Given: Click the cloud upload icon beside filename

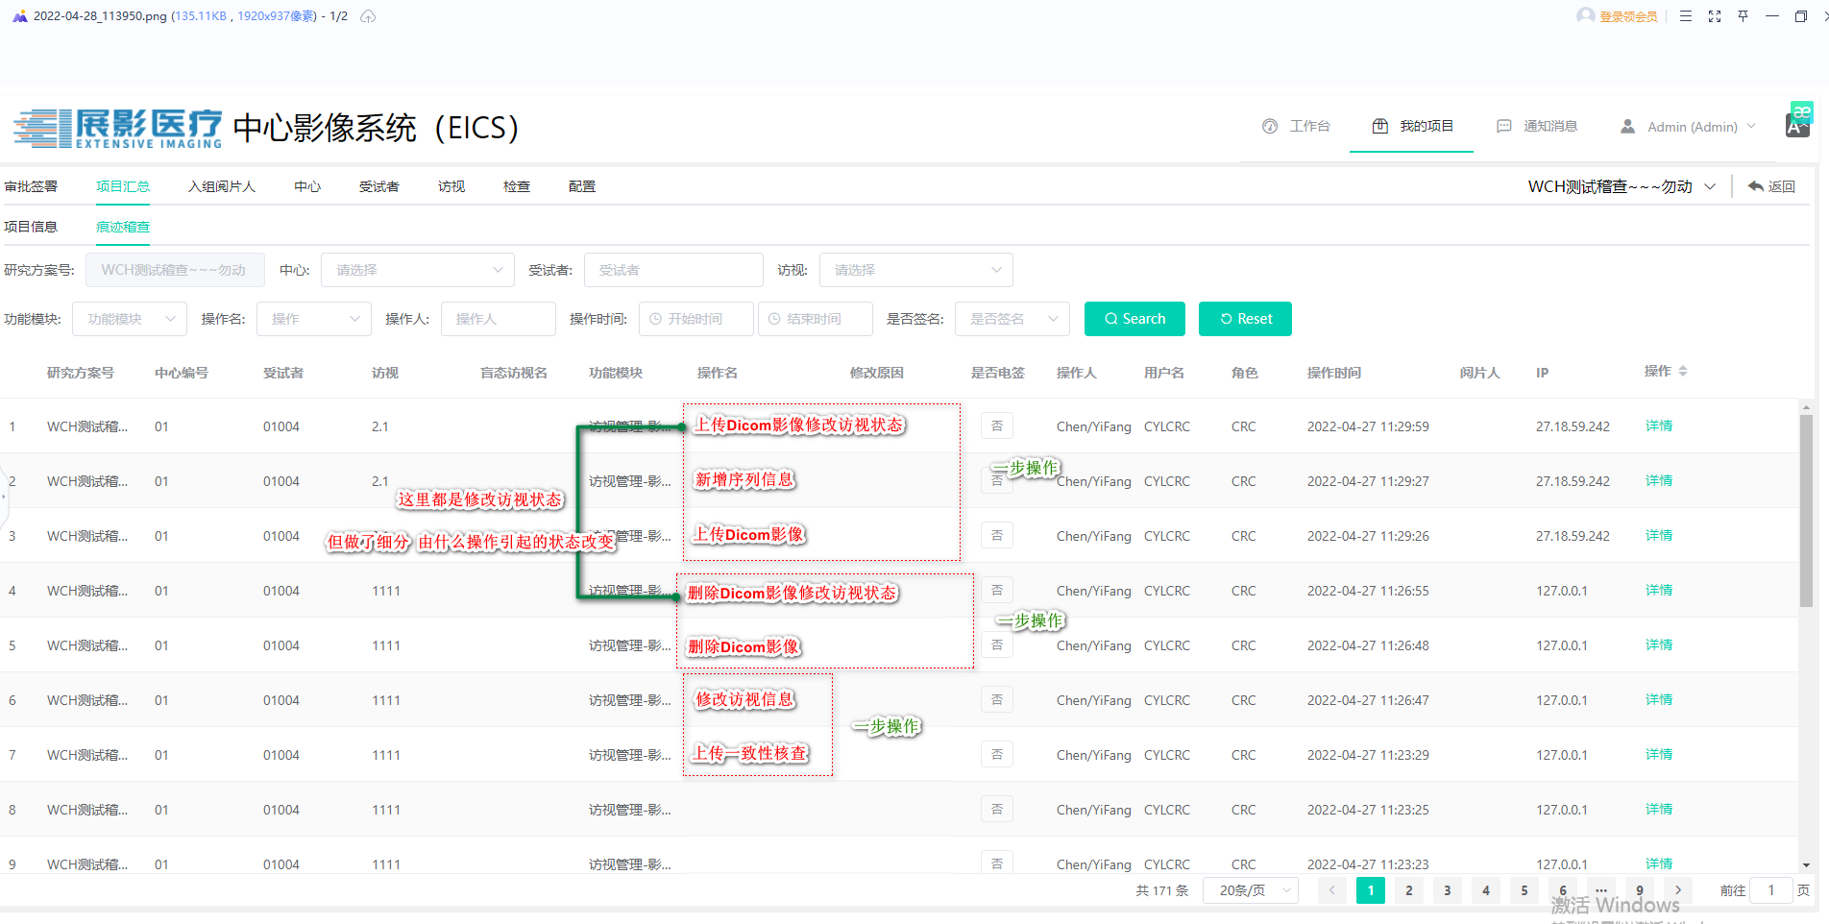Looking at the screenshot, I should point(368,16).
